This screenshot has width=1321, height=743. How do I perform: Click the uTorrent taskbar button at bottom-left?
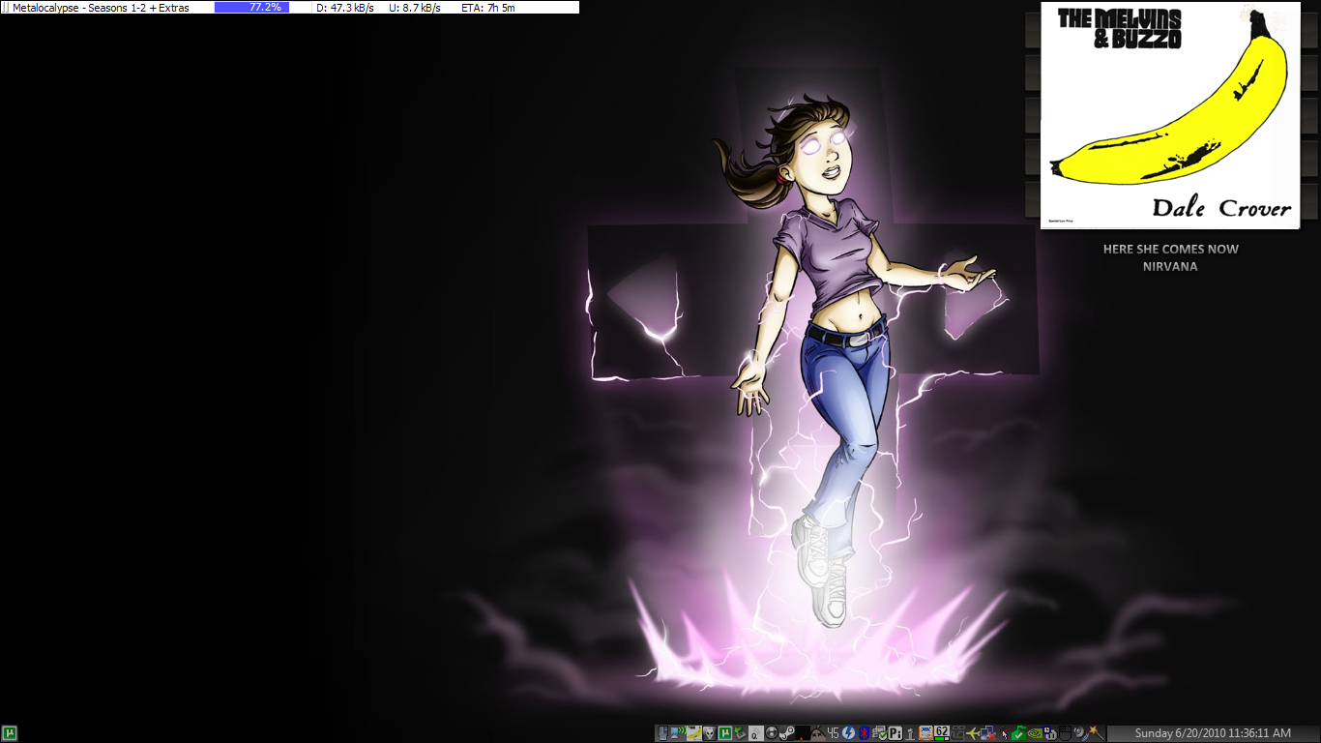(11, 733)
